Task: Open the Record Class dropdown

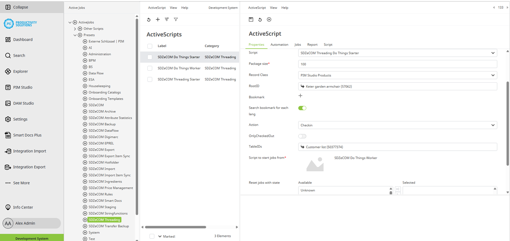Action: [x=397, y=75]
